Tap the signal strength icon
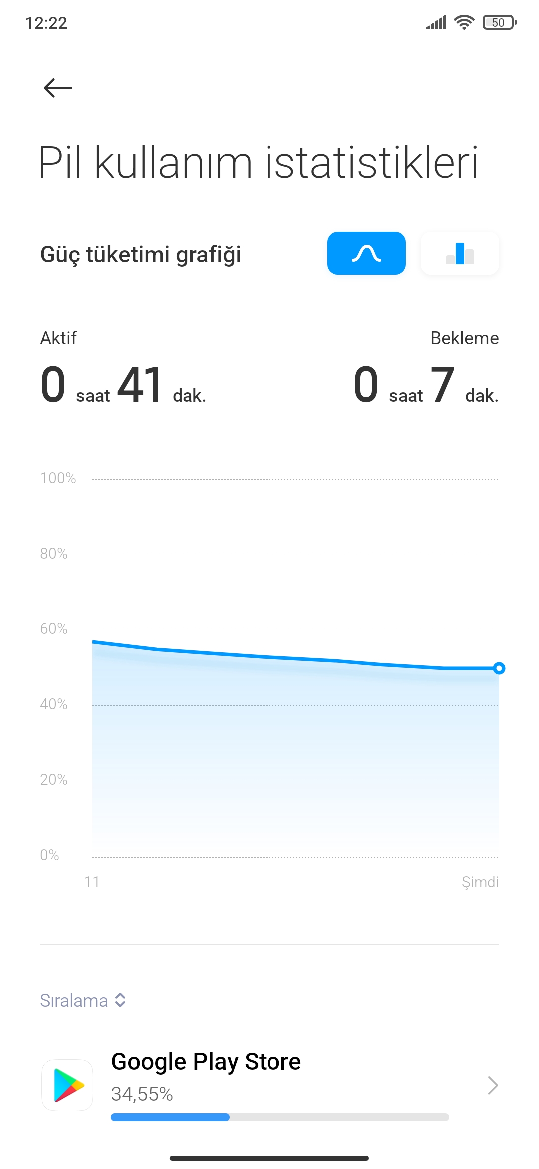The width and height of the screenshot is (539, 1169). click(435, 22)
